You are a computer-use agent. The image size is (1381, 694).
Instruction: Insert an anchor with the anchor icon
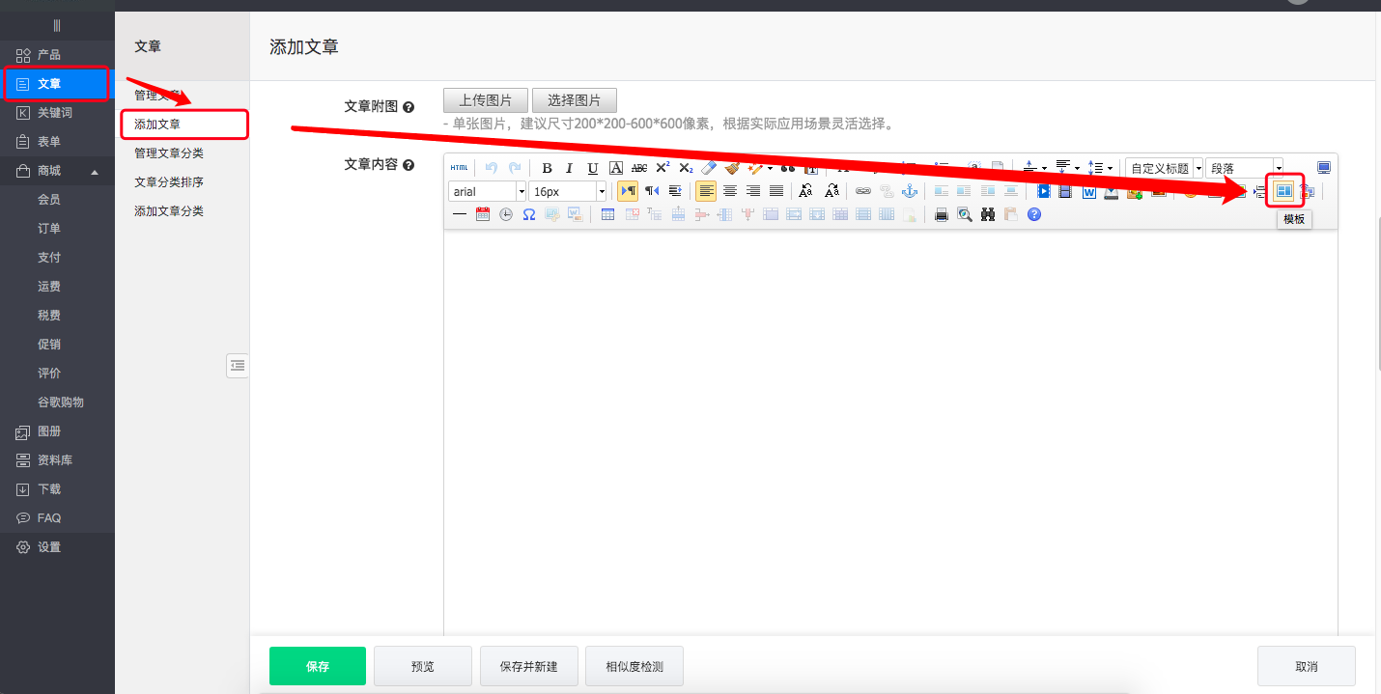point(909,191)
